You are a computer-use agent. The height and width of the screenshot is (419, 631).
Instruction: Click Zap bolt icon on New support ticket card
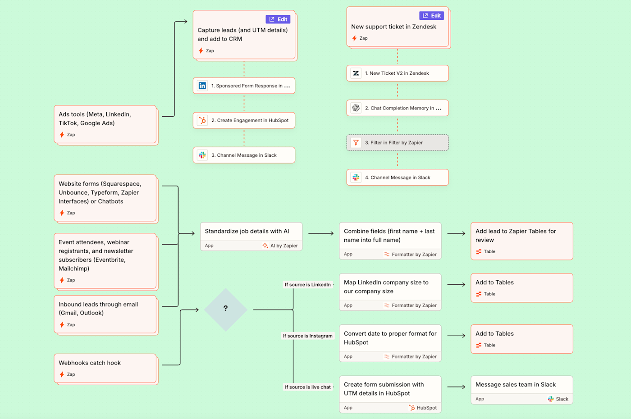355,38
